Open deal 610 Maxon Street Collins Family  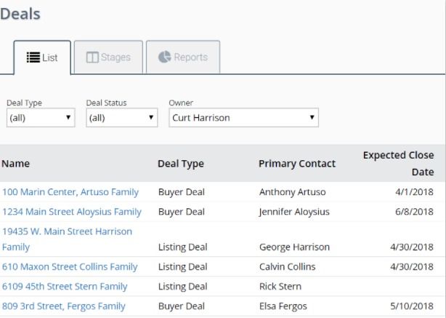[70, 267]
